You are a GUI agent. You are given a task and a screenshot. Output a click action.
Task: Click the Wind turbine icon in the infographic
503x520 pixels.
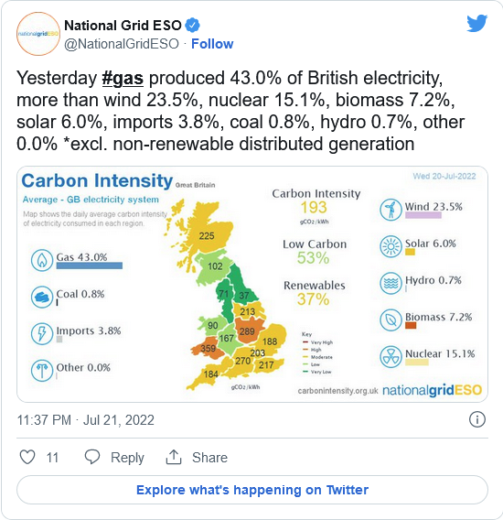pos(391,210)
